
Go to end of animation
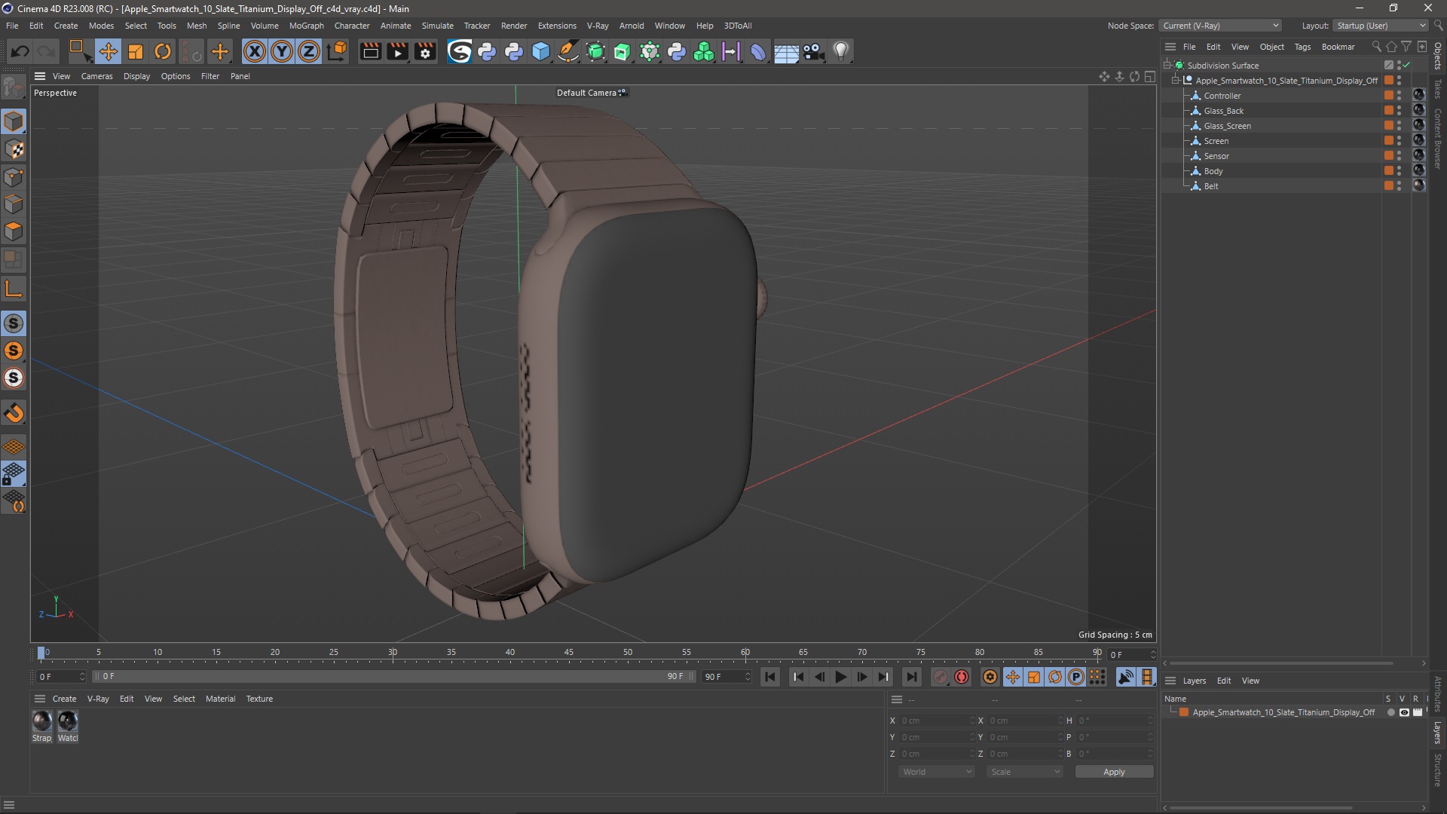click(911, 677)
